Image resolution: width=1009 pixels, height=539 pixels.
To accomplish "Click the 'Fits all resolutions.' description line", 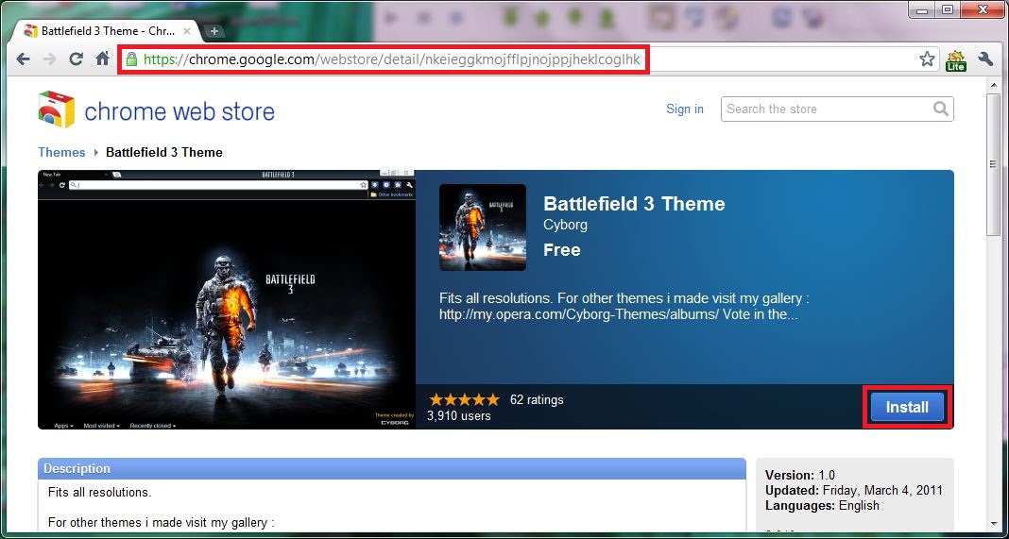I will point(100,493).
